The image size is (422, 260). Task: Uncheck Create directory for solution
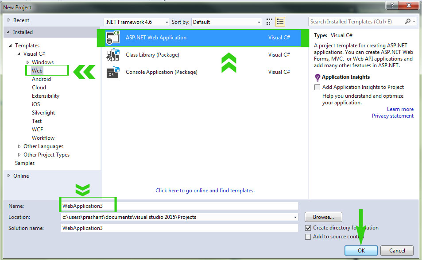[x=308, y=228]
